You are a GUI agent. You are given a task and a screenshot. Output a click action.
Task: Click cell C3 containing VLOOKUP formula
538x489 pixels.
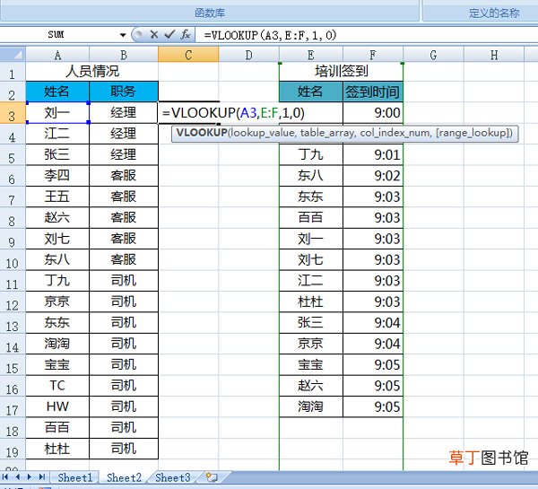188,113
